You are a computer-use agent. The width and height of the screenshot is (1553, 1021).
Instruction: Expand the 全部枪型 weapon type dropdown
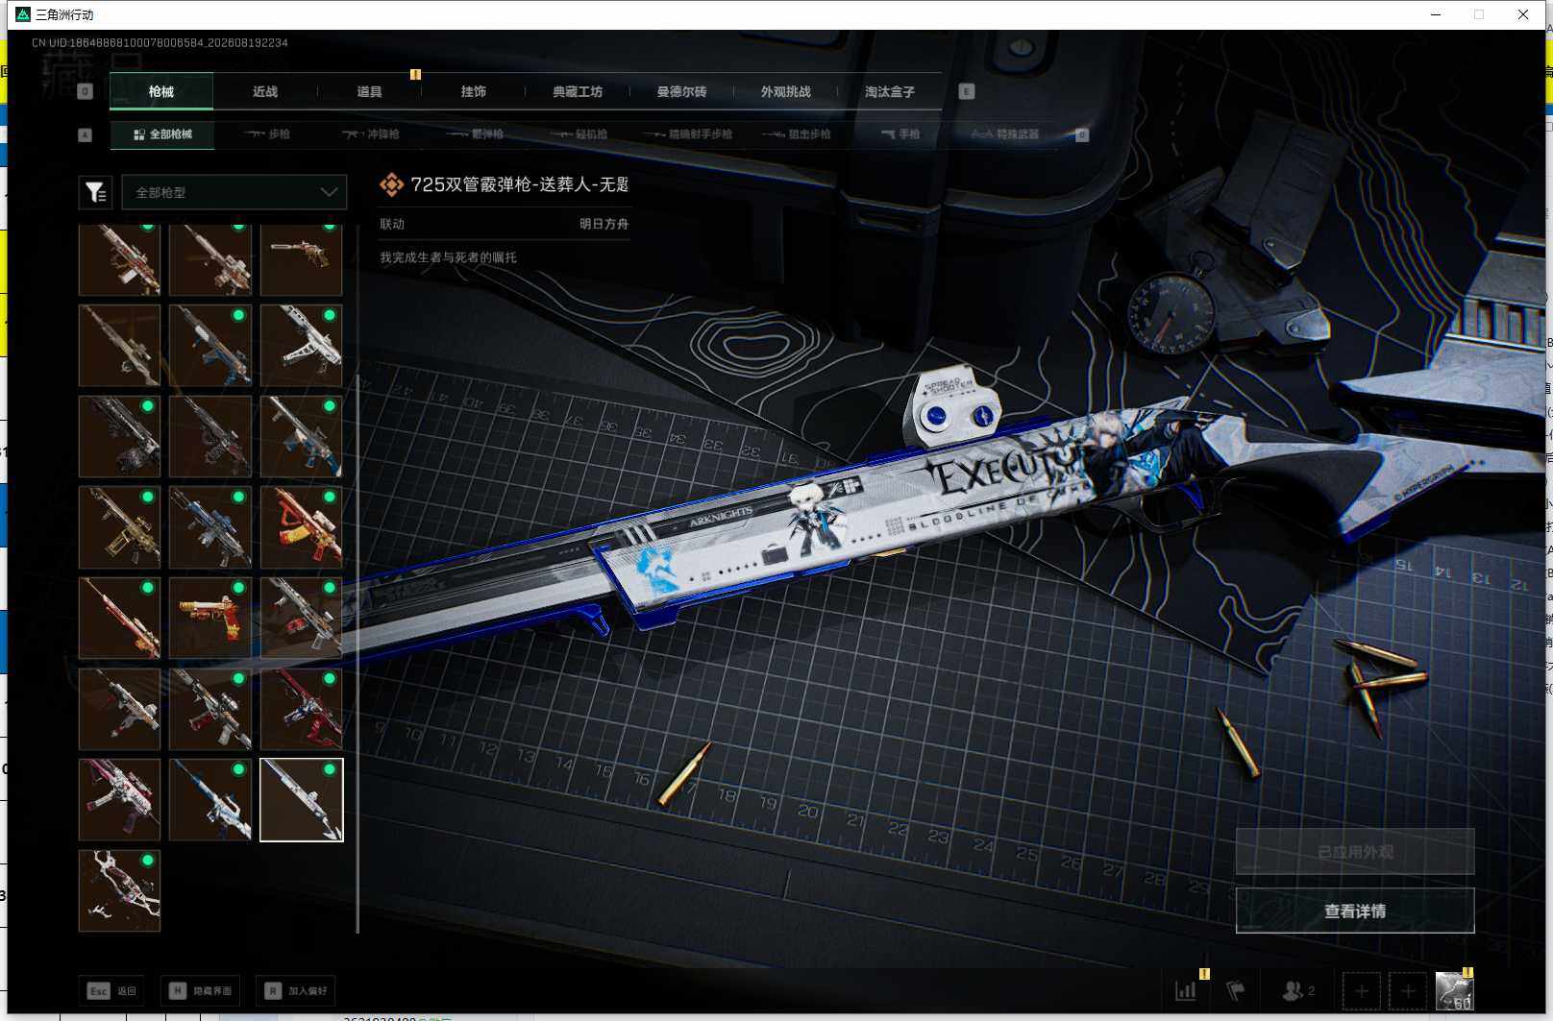[x=234, y=192]
